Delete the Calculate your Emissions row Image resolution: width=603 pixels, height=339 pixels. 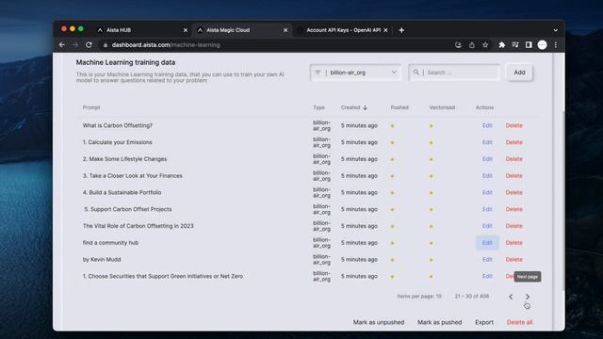point(513,142)
